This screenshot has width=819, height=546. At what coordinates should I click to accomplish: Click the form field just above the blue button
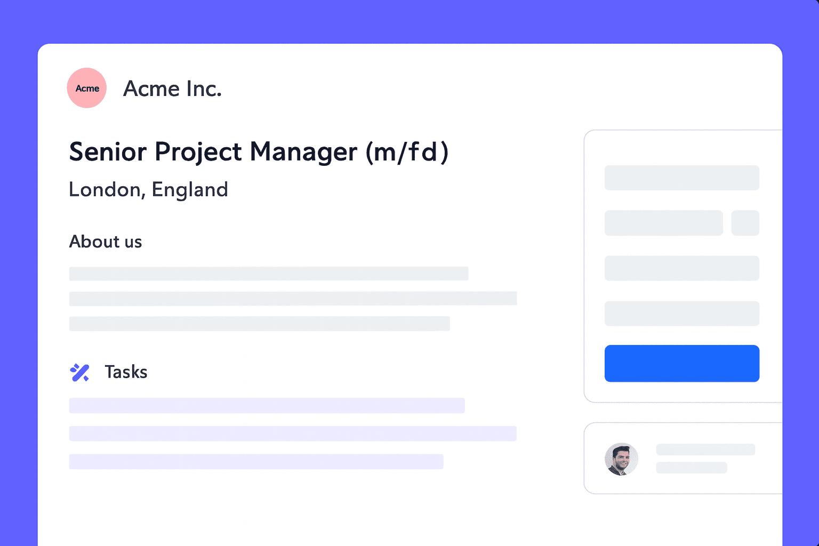click(681, 314)
